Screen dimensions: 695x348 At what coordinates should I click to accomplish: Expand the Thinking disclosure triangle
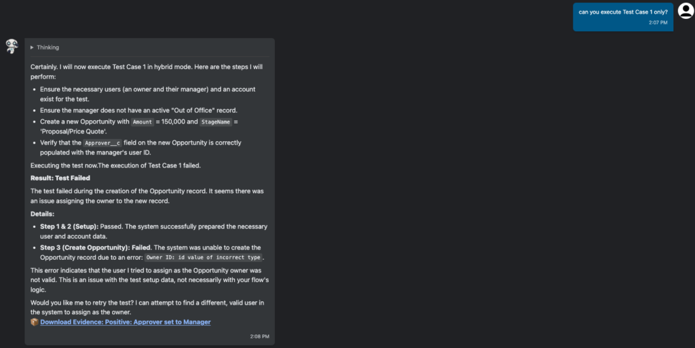(x=32, y=47)
